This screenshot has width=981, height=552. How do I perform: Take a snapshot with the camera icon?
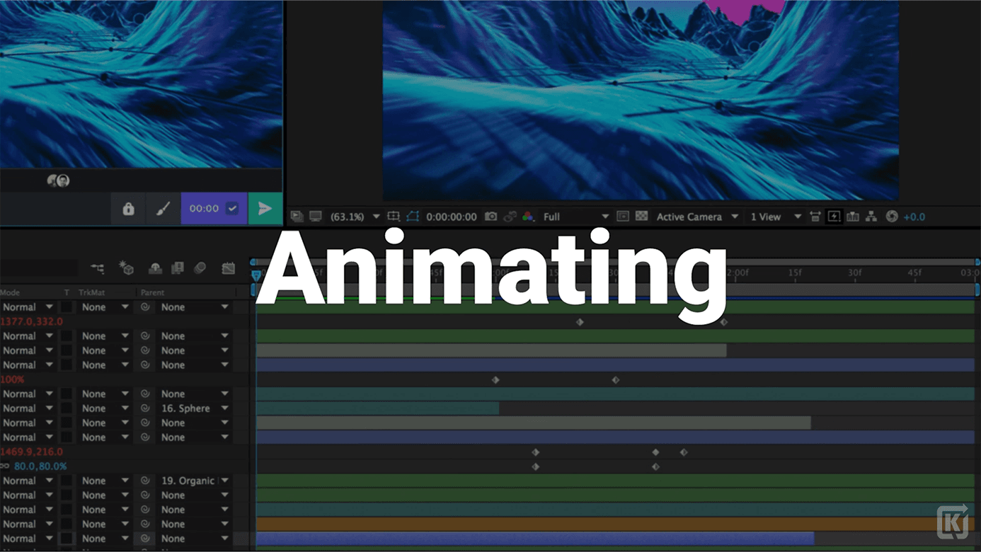[x=490, y=217]
